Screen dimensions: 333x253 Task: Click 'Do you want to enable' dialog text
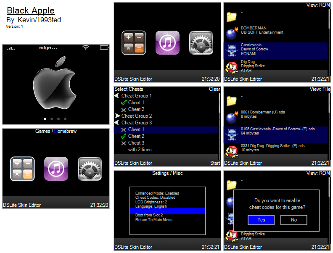click(277, 200)
